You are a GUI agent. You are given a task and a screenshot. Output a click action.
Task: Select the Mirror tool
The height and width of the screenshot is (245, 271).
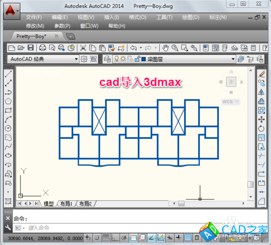261,92
